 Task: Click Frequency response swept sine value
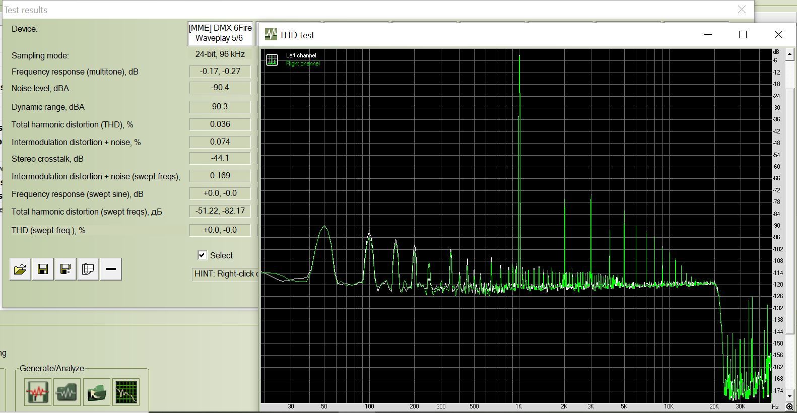pos(220,193)
